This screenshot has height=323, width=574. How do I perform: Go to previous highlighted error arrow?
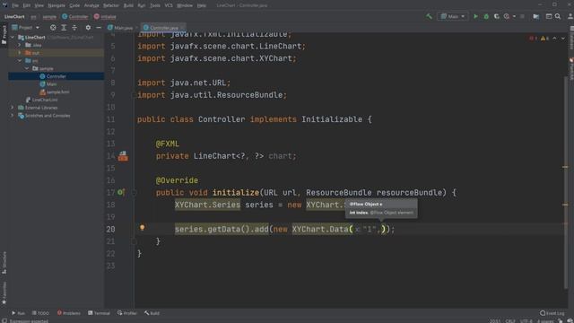coord(554,38)
